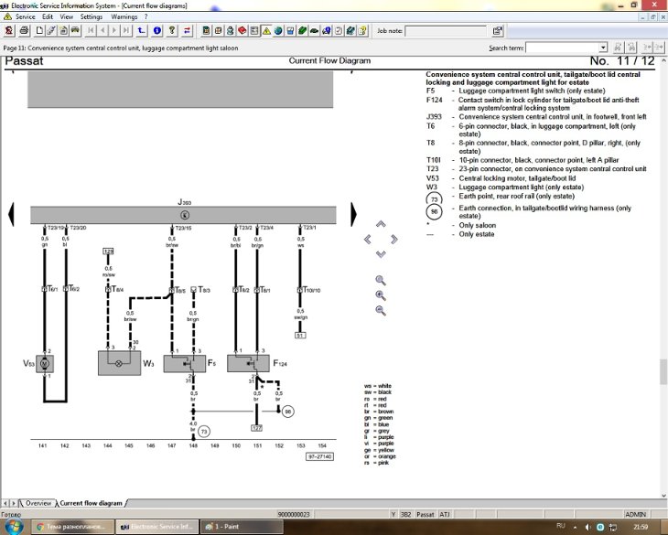Switch to '1 - Paint' taskbar window
The height and width of the screenshot is (535, 668).
[x=242, y=527]
